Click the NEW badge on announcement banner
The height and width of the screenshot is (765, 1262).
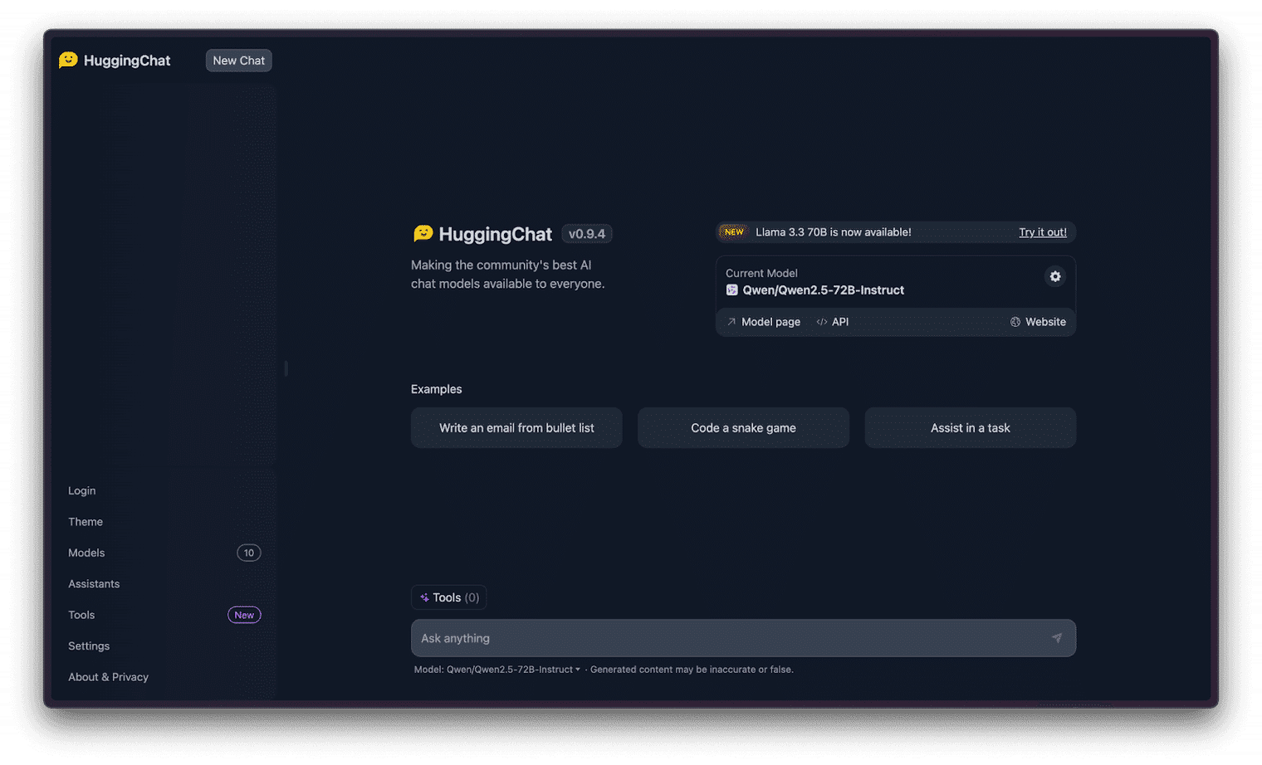pyautogui.click(x=733, y=232)
